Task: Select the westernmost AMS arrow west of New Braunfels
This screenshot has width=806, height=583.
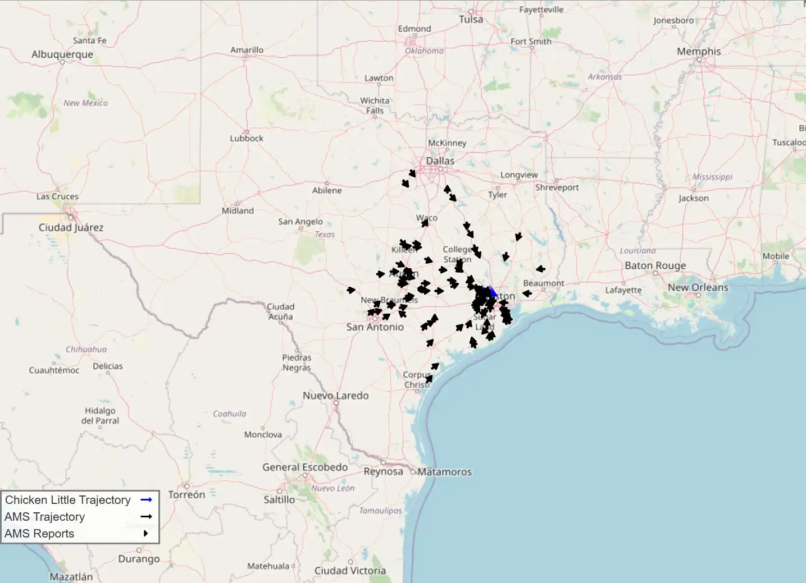Action: click(x=351, y=290)
